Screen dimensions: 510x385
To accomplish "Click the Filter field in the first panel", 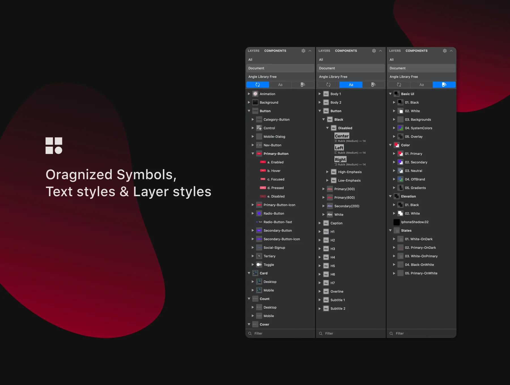I will (x=280, y=333).
